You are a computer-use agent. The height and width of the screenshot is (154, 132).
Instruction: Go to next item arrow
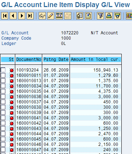(22, 16)
